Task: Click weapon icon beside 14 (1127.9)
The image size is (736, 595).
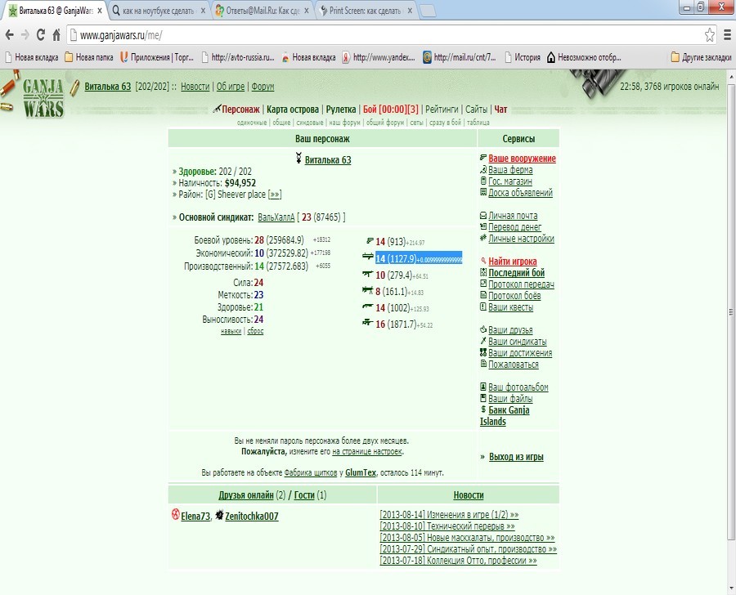Action: (367, 256)
